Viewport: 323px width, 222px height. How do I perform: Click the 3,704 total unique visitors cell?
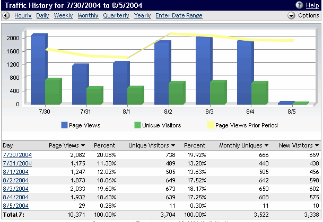pos(168,215)
